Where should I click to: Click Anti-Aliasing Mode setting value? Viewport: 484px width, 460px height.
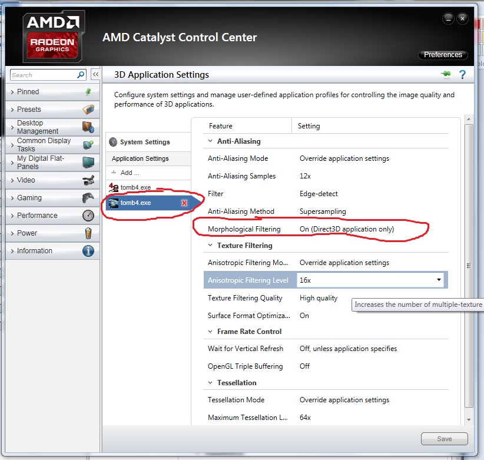(344, 158)
